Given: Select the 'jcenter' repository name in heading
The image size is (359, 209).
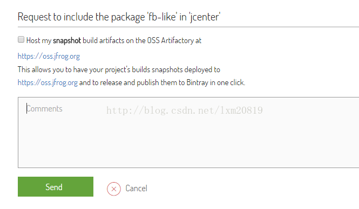Looking at the screenshot, I should tap(204, 17).
